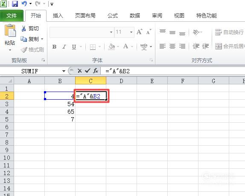Select column B header

pos(60,81)
